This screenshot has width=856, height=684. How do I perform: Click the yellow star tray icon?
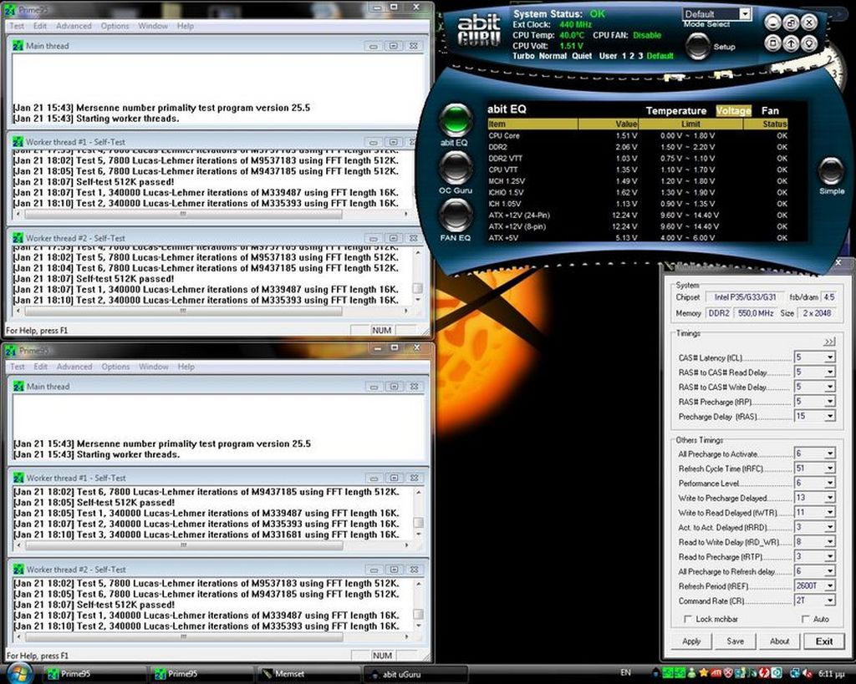pos(704,673)
